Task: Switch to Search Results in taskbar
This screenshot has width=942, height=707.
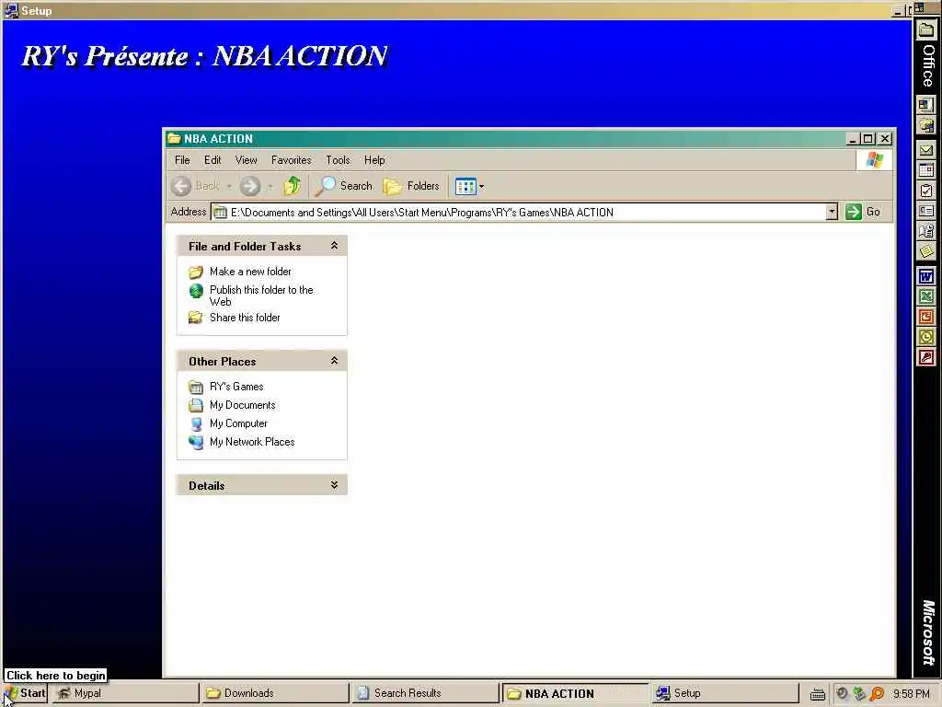Action: pos(425,693)
